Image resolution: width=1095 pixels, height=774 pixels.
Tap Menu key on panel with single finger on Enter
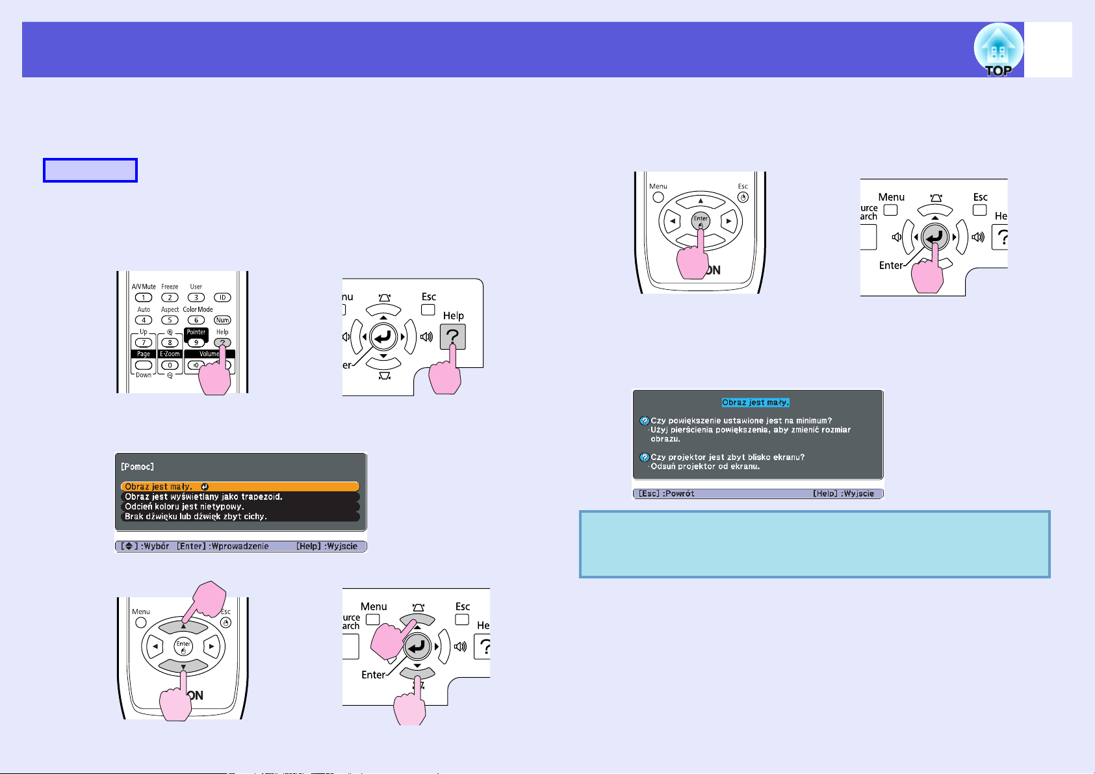(x=890, y=211)
